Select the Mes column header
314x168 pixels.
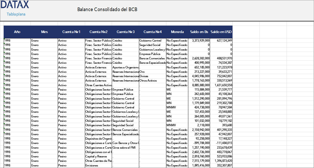tap(44, 32)
